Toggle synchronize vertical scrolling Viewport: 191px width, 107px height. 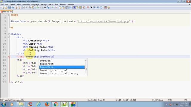point(60,7)
